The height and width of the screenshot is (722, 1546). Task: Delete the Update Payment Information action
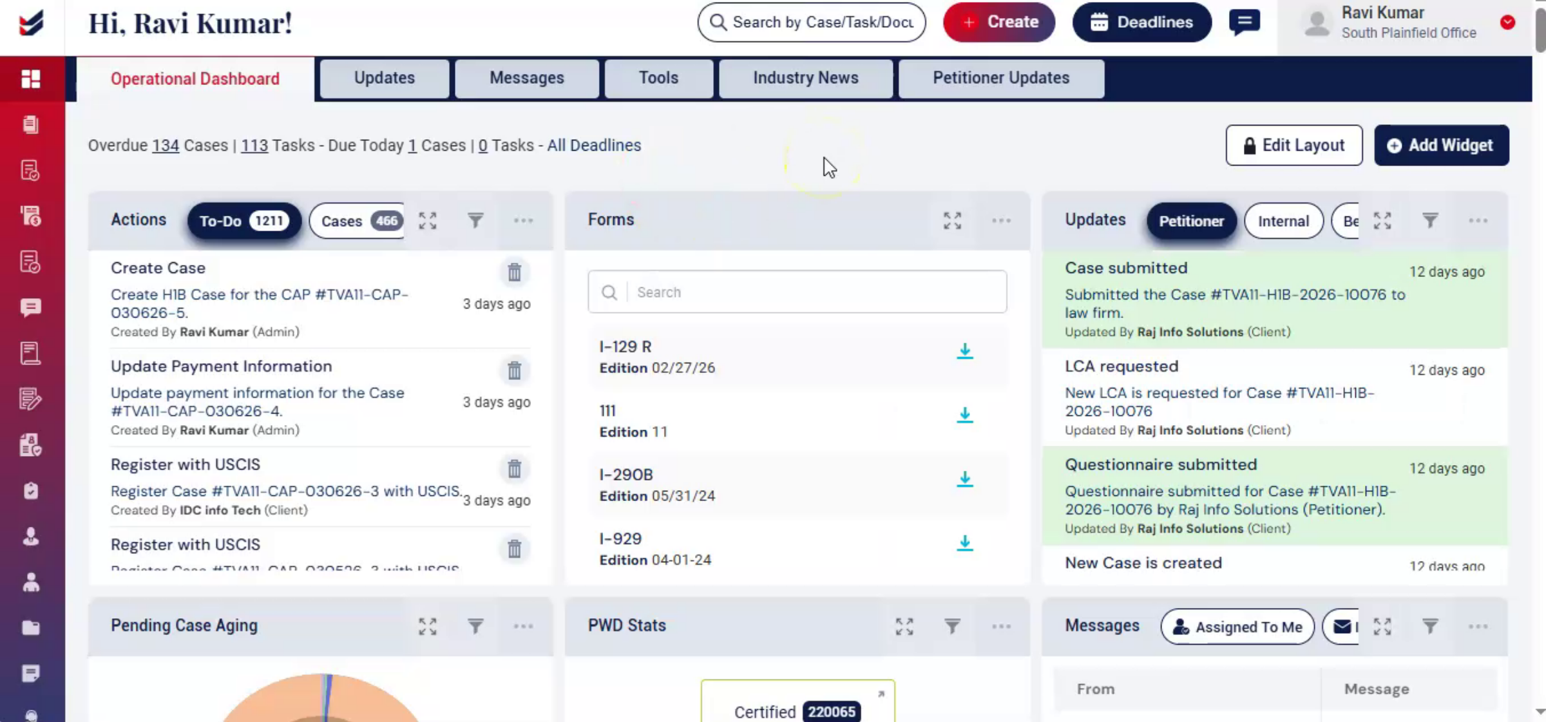[514, 371]
